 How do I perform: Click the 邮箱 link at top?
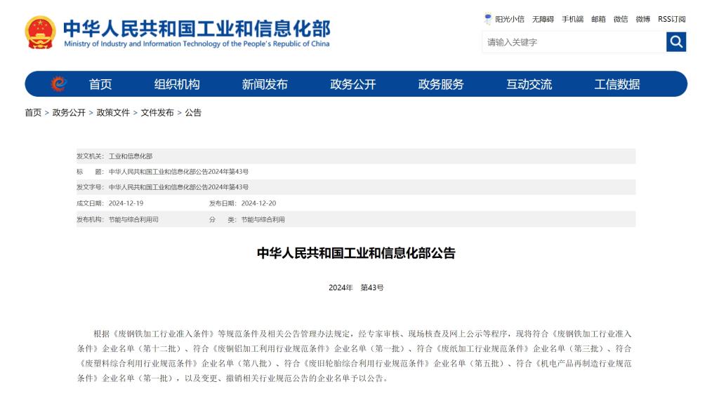tap(598, 19)
